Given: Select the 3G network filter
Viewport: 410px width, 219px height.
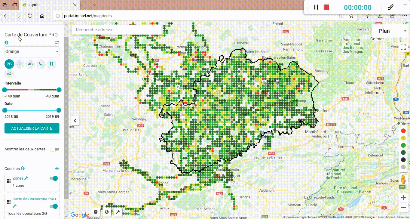Looking at the screenshot, I should point(20,64).
